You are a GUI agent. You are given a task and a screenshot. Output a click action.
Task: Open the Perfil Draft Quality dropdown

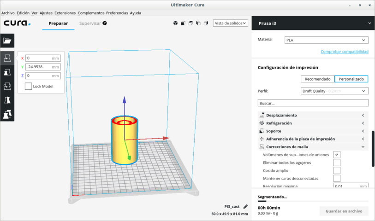pos(334,91)
